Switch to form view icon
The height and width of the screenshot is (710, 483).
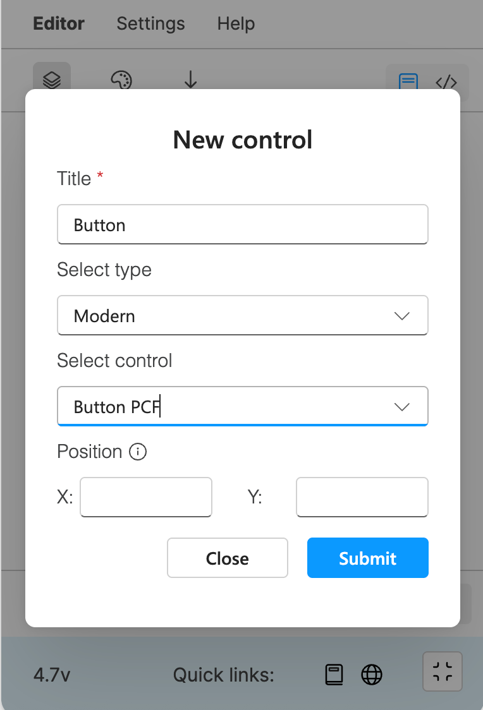[x=408, y=81]
